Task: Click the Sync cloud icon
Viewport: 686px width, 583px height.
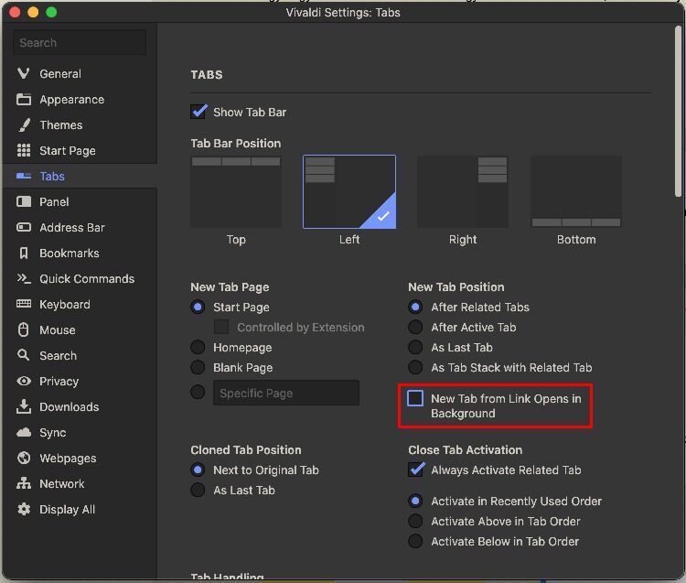Action: pyautogui.click(x=24, y=432)
